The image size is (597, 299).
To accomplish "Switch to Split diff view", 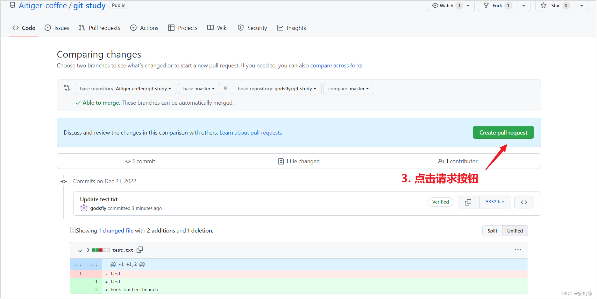I will point(492,231).
